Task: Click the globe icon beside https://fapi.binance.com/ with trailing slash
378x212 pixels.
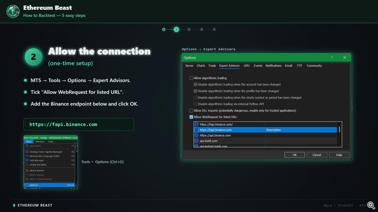Action: coord(196,124)
